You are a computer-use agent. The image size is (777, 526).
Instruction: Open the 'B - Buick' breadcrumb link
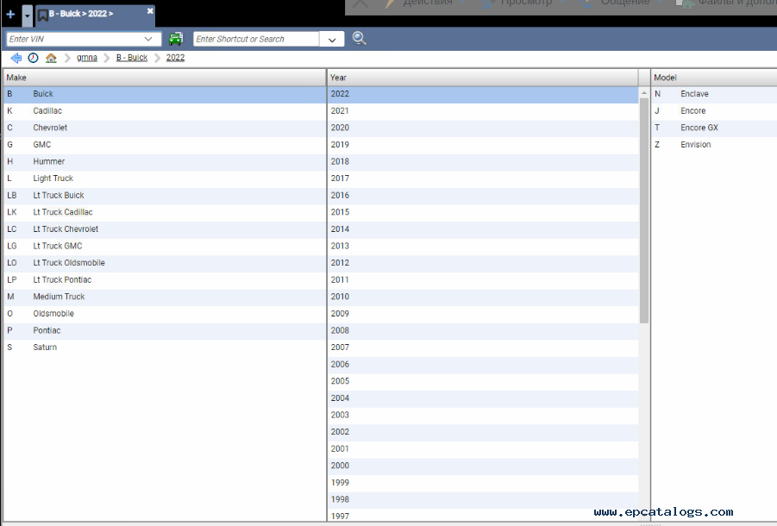tap(132, 58)
